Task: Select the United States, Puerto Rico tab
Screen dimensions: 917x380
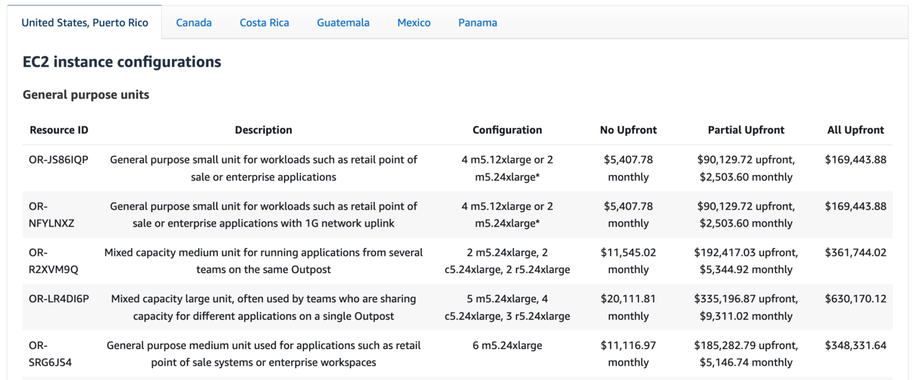Action: [84, 22]
